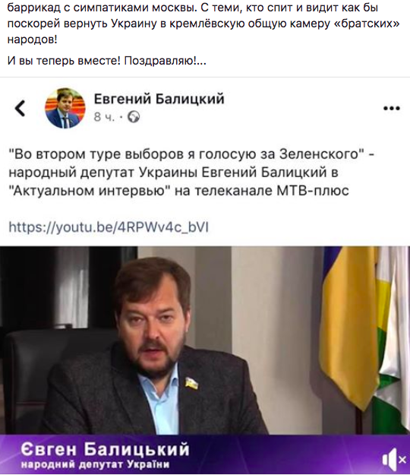Click the народний депутат України subtitle
This screenshot has height=475, width=410.
pos(96,464)
